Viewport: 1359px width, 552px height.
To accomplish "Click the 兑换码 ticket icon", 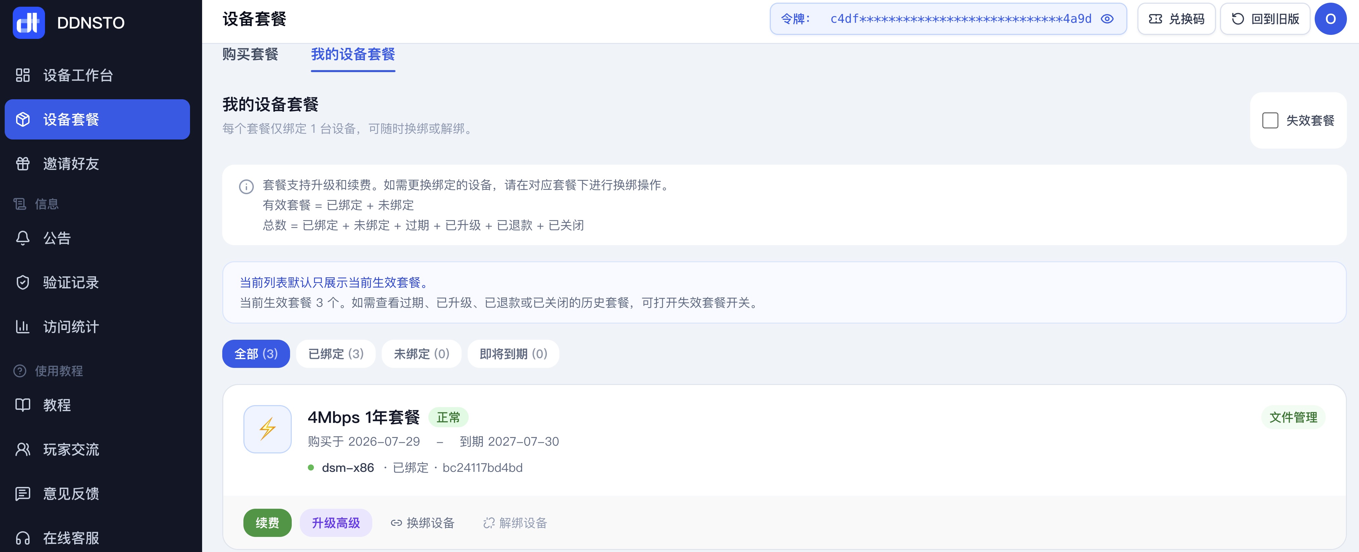I will pos(1155,19).
